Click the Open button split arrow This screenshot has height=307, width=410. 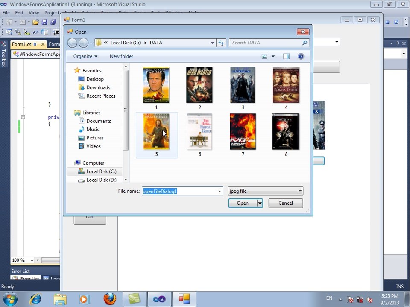260,203
